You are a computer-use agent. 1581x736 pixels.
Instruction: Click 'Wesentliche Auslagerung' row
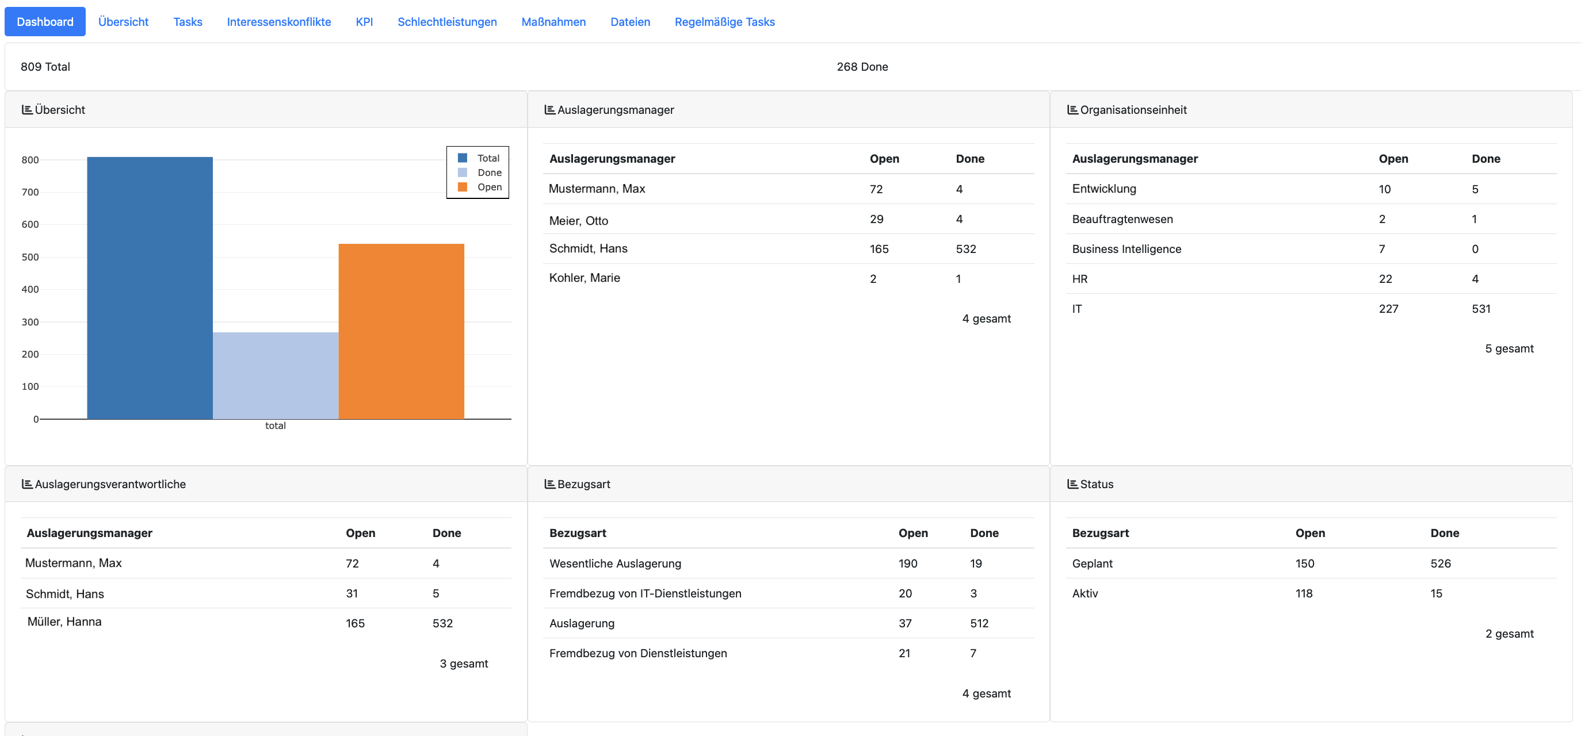tap(789, 563)
